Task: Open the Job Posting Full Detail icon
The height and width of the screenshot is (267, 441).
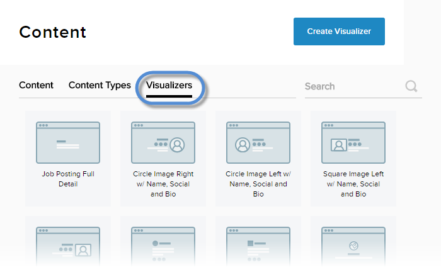Action: pos(68,143)
